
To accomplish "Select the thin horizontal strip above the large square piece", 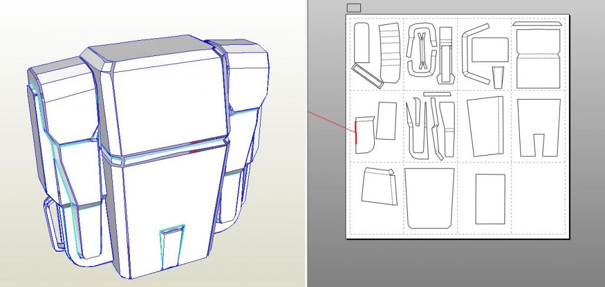I will [537, 24].
